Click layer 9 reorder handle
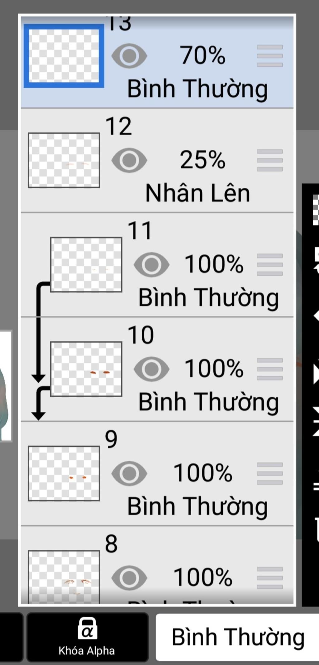The height and width of the screenshot is (665, 319). 270,474
